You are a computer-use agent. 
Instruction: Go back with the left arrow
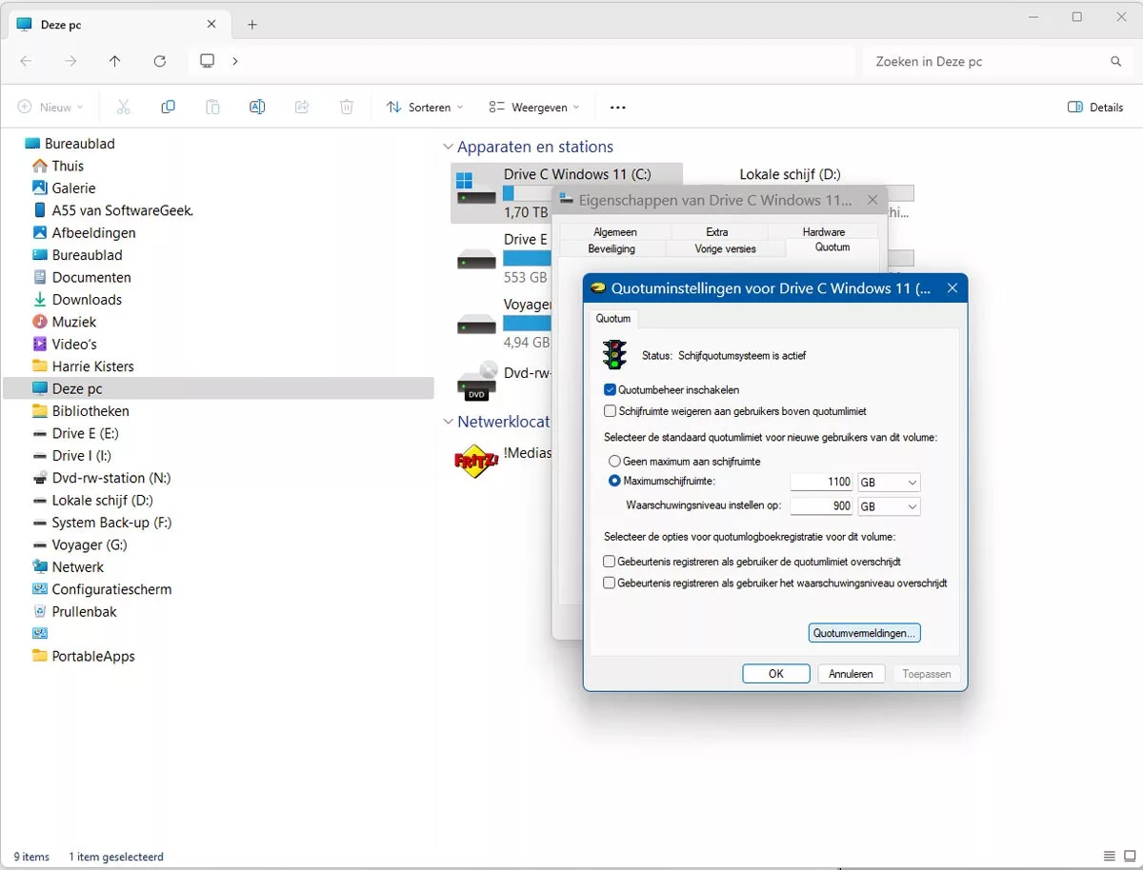[26, 61]
